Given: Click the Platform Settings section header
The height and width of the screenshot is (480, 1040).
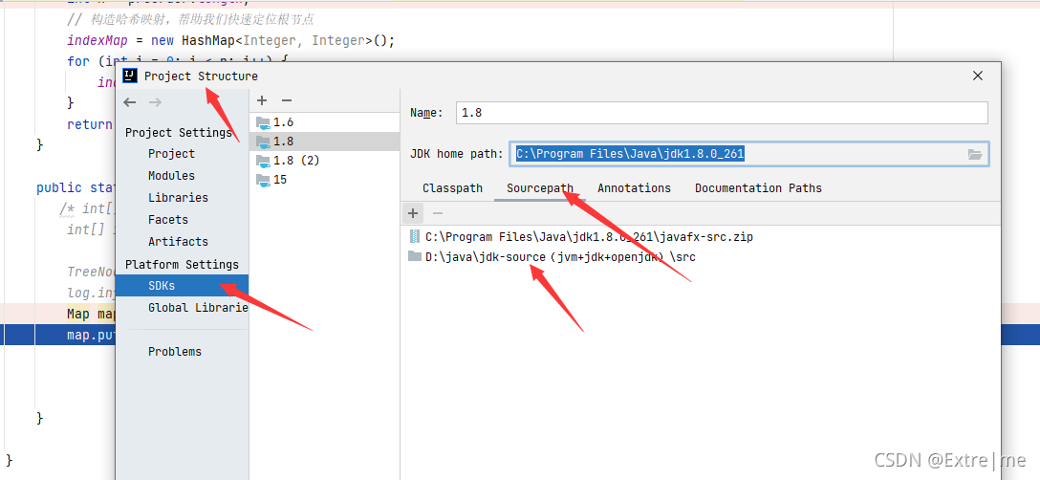Looking at the screenshot, I should point(182,264).
